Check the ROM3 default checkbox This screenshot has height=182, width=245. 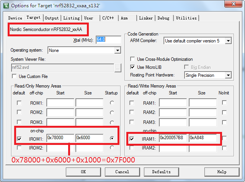[x=19, y=122]
